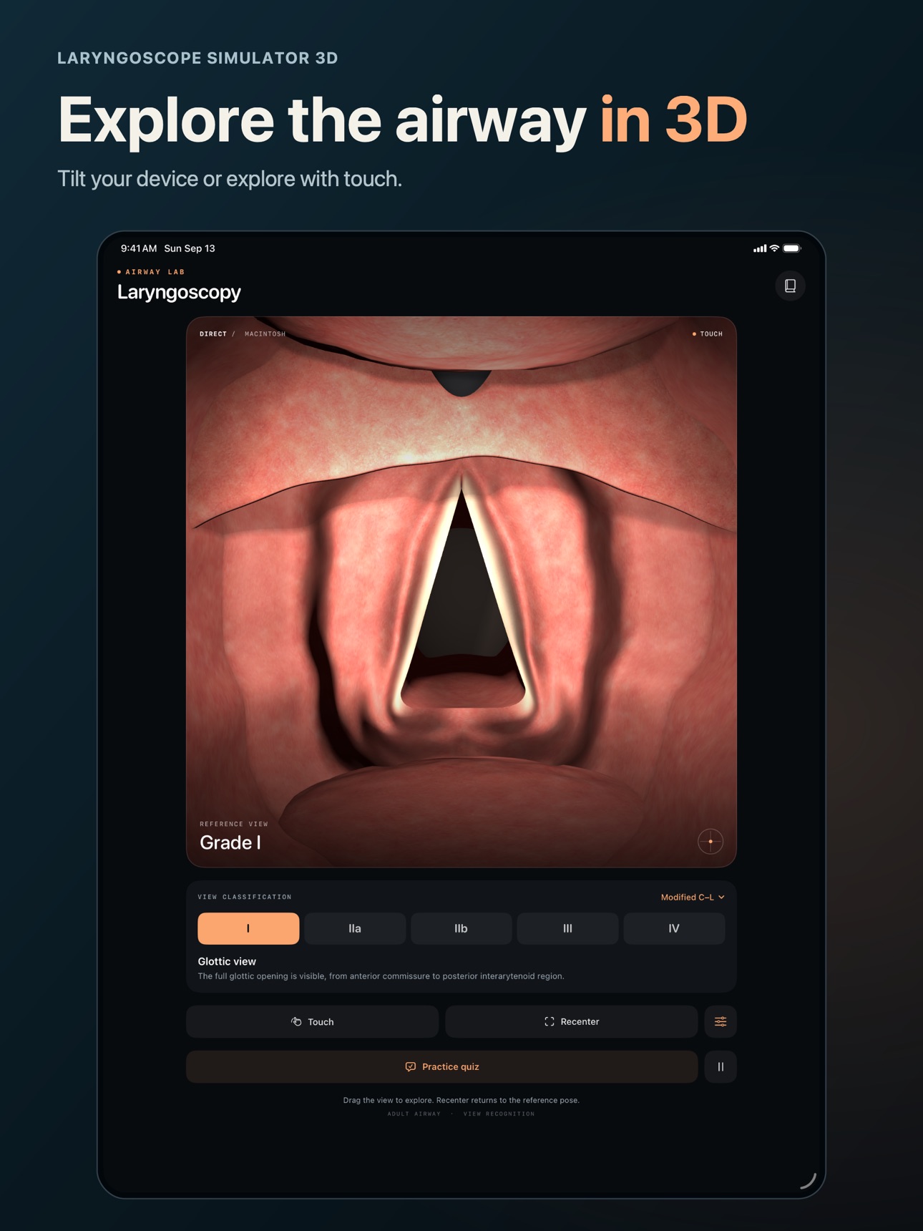Image resolution: width=923 pixels, height=1231 pixels.
Task: Tap the TOUCH mode indicator
Action: [x=707, y=334]
